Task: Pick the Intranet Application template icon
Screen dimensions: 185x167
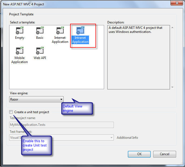Action: (80, 30)
